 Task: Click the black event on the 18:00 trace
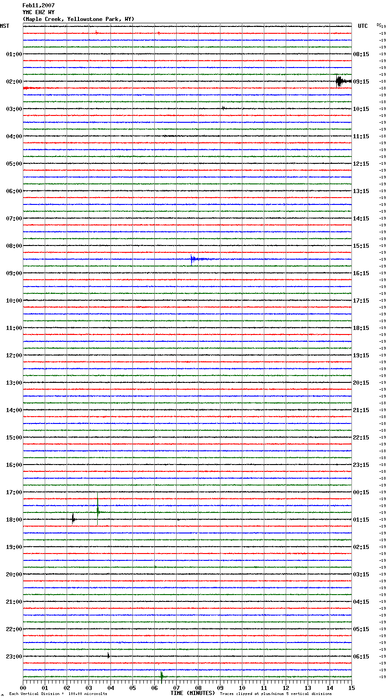(73, 519)
